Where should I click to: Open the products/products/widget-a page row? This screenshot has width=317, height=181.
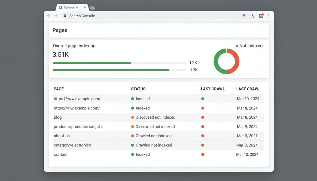(x=159, y=127)
